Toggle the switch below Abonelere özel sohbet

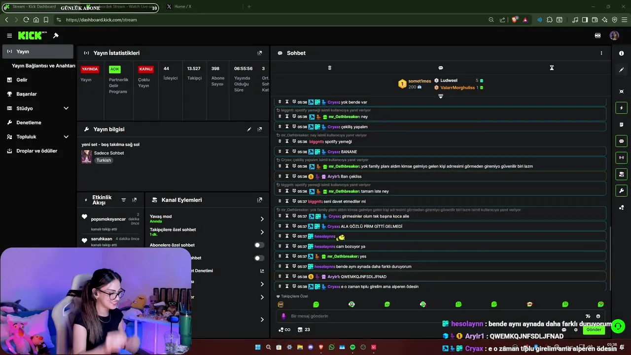(x=259, y=258)
